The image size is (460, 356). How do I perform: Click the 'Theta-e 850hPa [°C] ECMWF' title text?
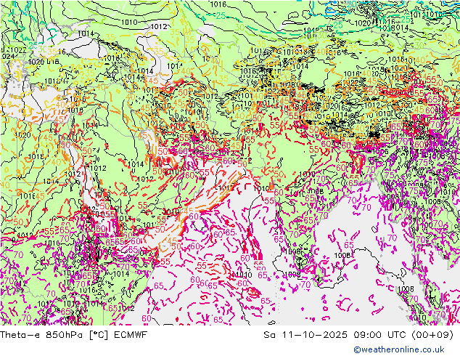pyautogui.click(x=73, y=334)
